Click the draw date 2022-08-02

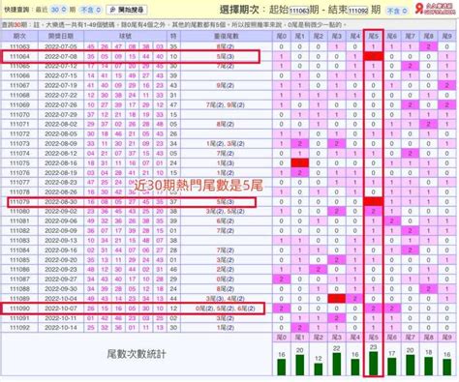61,124
